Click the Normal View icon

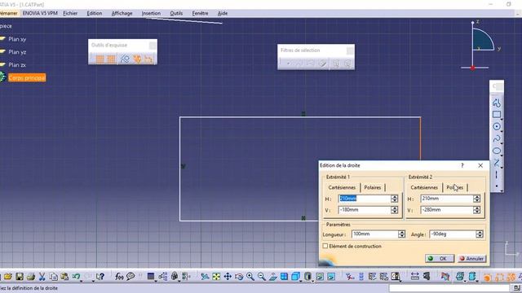point(273,277)
